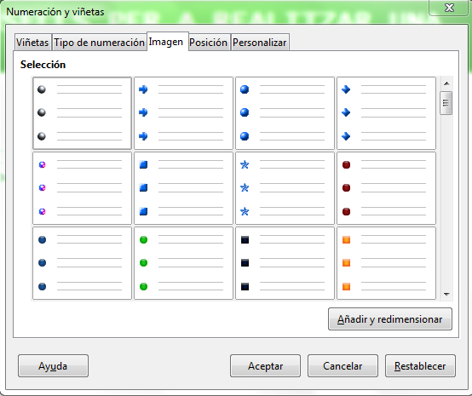Switch to the Viñetas tab

pos(32,43)
